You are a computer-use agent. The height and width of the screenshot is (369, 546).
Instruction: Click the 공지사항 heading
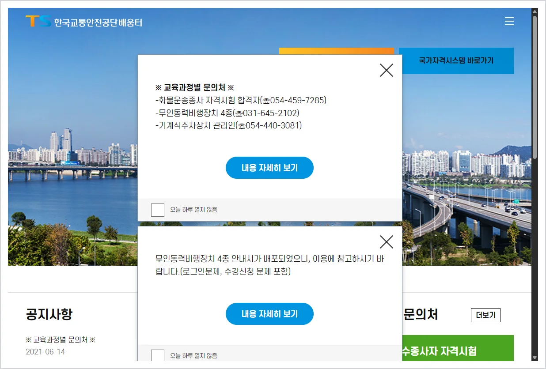click(x=49, y=314)
